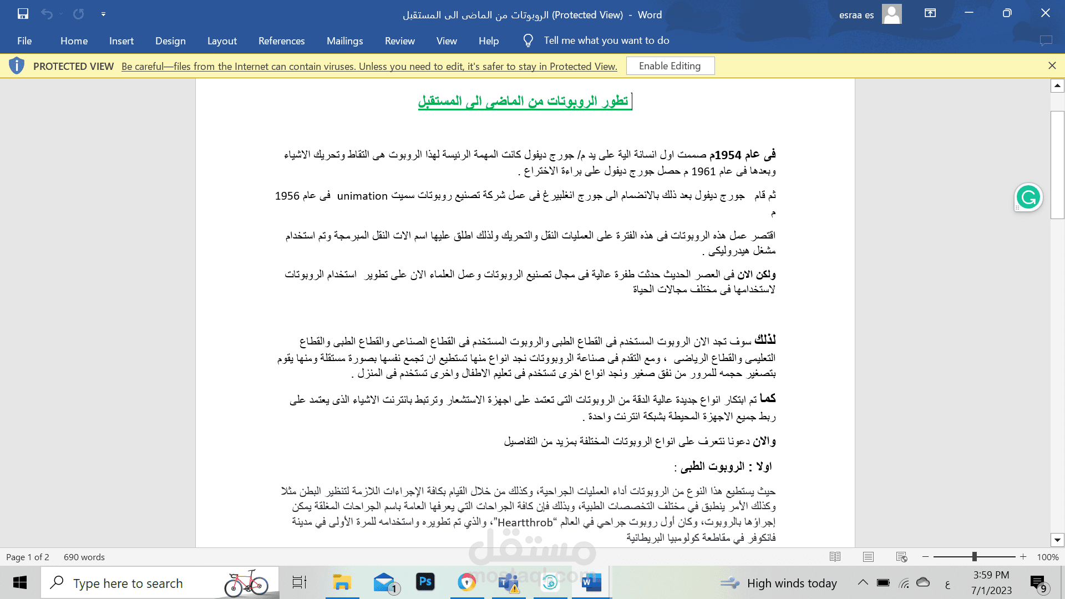
Task: Click the Wi-Fi network tray icon
Action: pos(904,583)
